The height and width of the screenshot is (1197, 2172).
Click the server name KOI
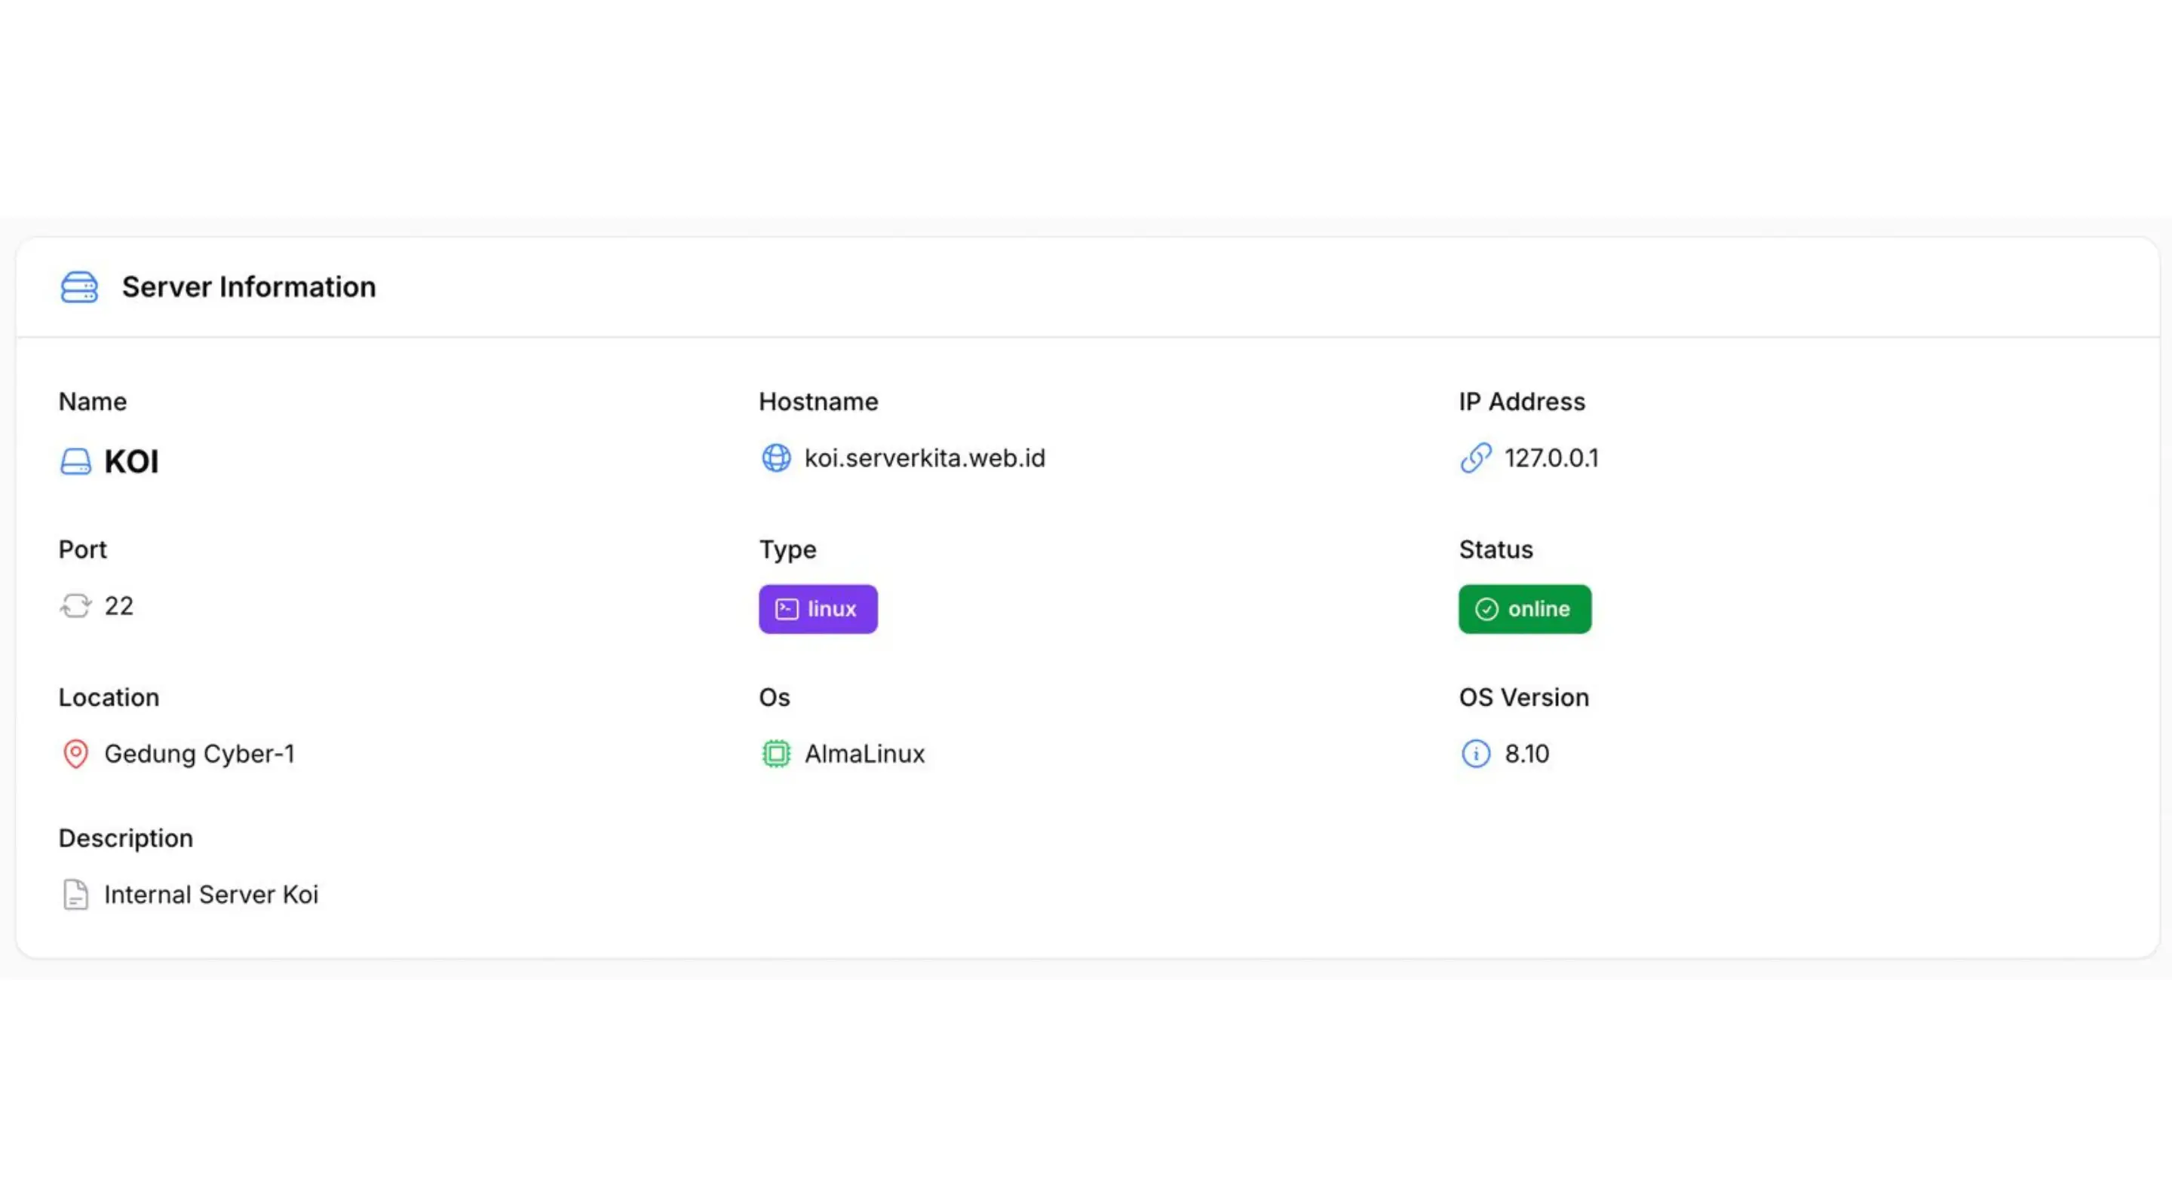coord(131,461)
